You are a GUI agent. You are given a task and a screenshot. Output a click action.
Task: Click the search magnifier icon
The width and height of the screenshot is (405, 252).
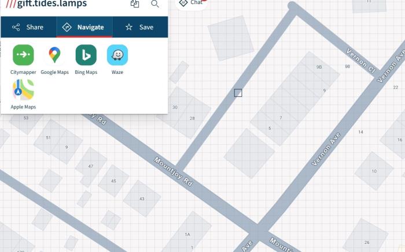[x=155, y=3]
